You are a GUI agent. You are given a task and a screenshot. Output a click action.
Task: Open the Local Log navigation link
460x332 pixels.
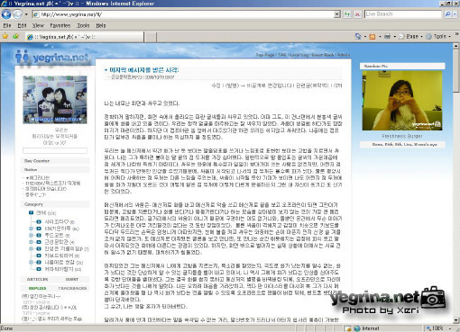pyautogui.click(x=299, y=55)
